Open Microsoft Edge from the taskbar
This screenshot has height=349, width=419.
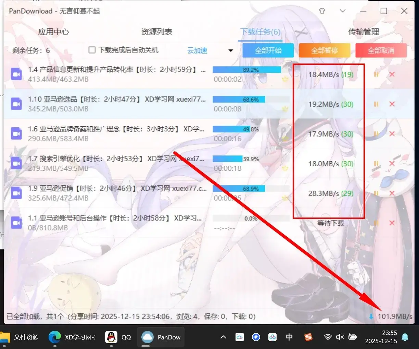pyautogui.click(x=54, y=337)
